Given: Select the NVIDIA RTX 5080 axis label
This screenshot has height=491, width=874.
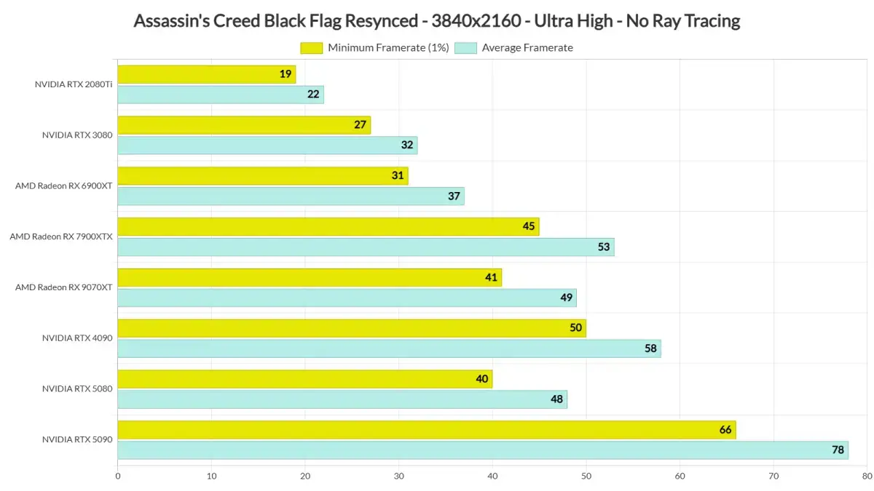Looking at the screenshot, I should pyautogui.click(x=77, y=388).
